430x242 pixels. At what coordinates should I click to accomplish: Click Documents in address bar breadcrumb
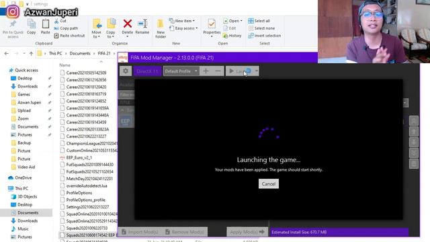80,54
